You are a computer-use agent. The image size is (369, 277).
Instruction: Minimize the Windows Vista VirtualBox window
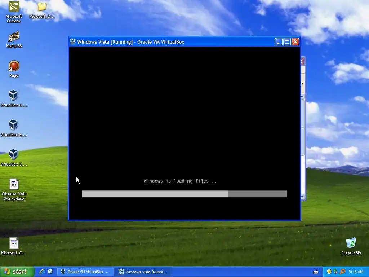(279, 42)
